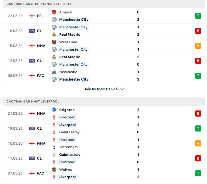The height and width of the screenshot is (184, 207).
Task: Open the Galatasaray team link dated 11.03.26
Action: point(70,155)
